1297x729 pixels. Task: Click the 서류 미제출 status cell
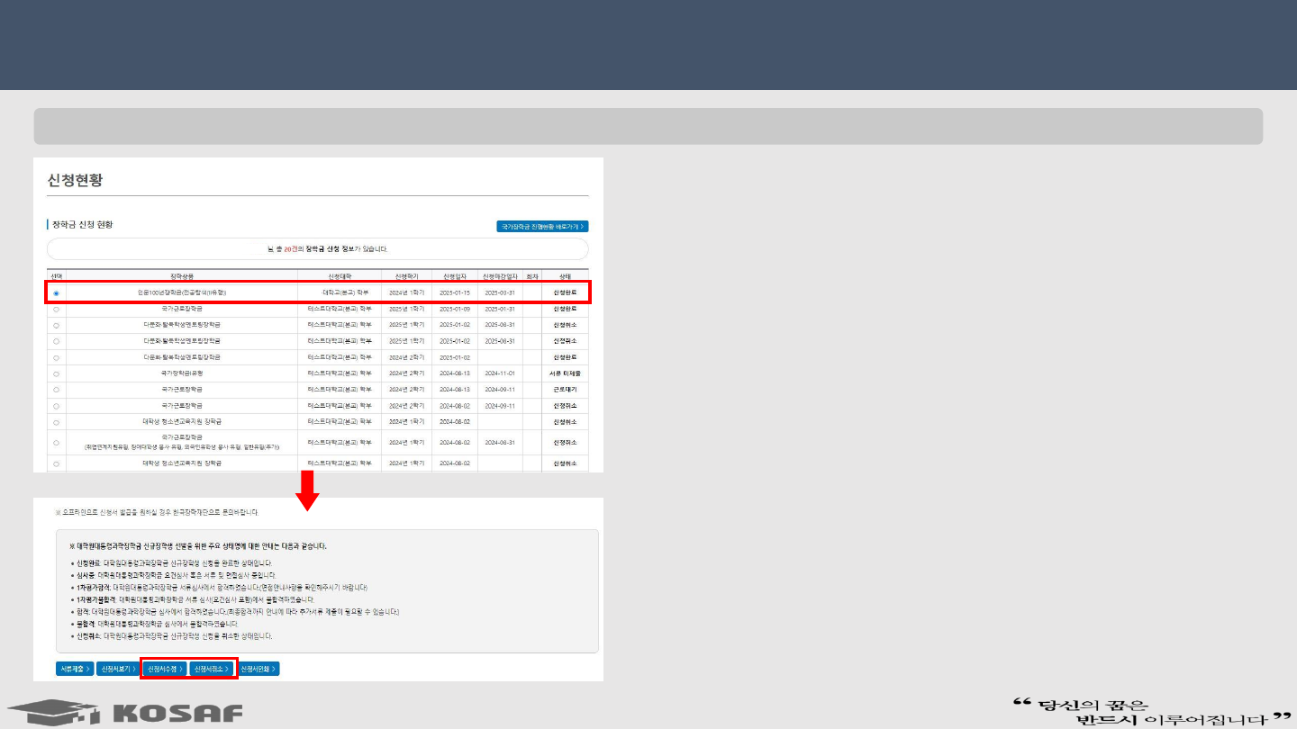pyautogui.click(x=565, y=373)
